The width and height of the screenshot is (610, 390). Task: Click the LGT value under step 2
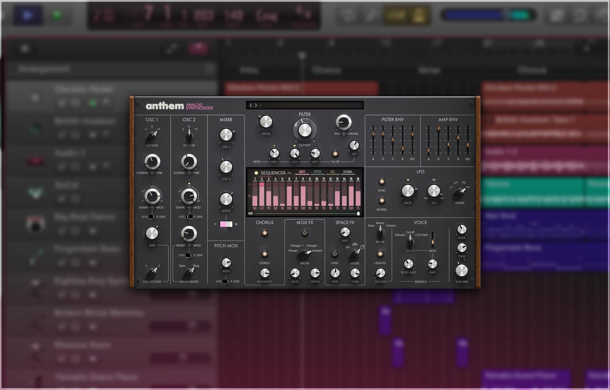coord(262,208)
